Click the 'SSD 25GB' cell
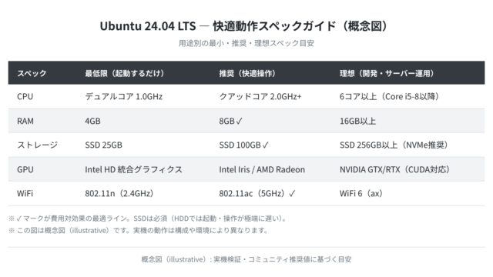The image size is (493, 277). click(103, 145)
